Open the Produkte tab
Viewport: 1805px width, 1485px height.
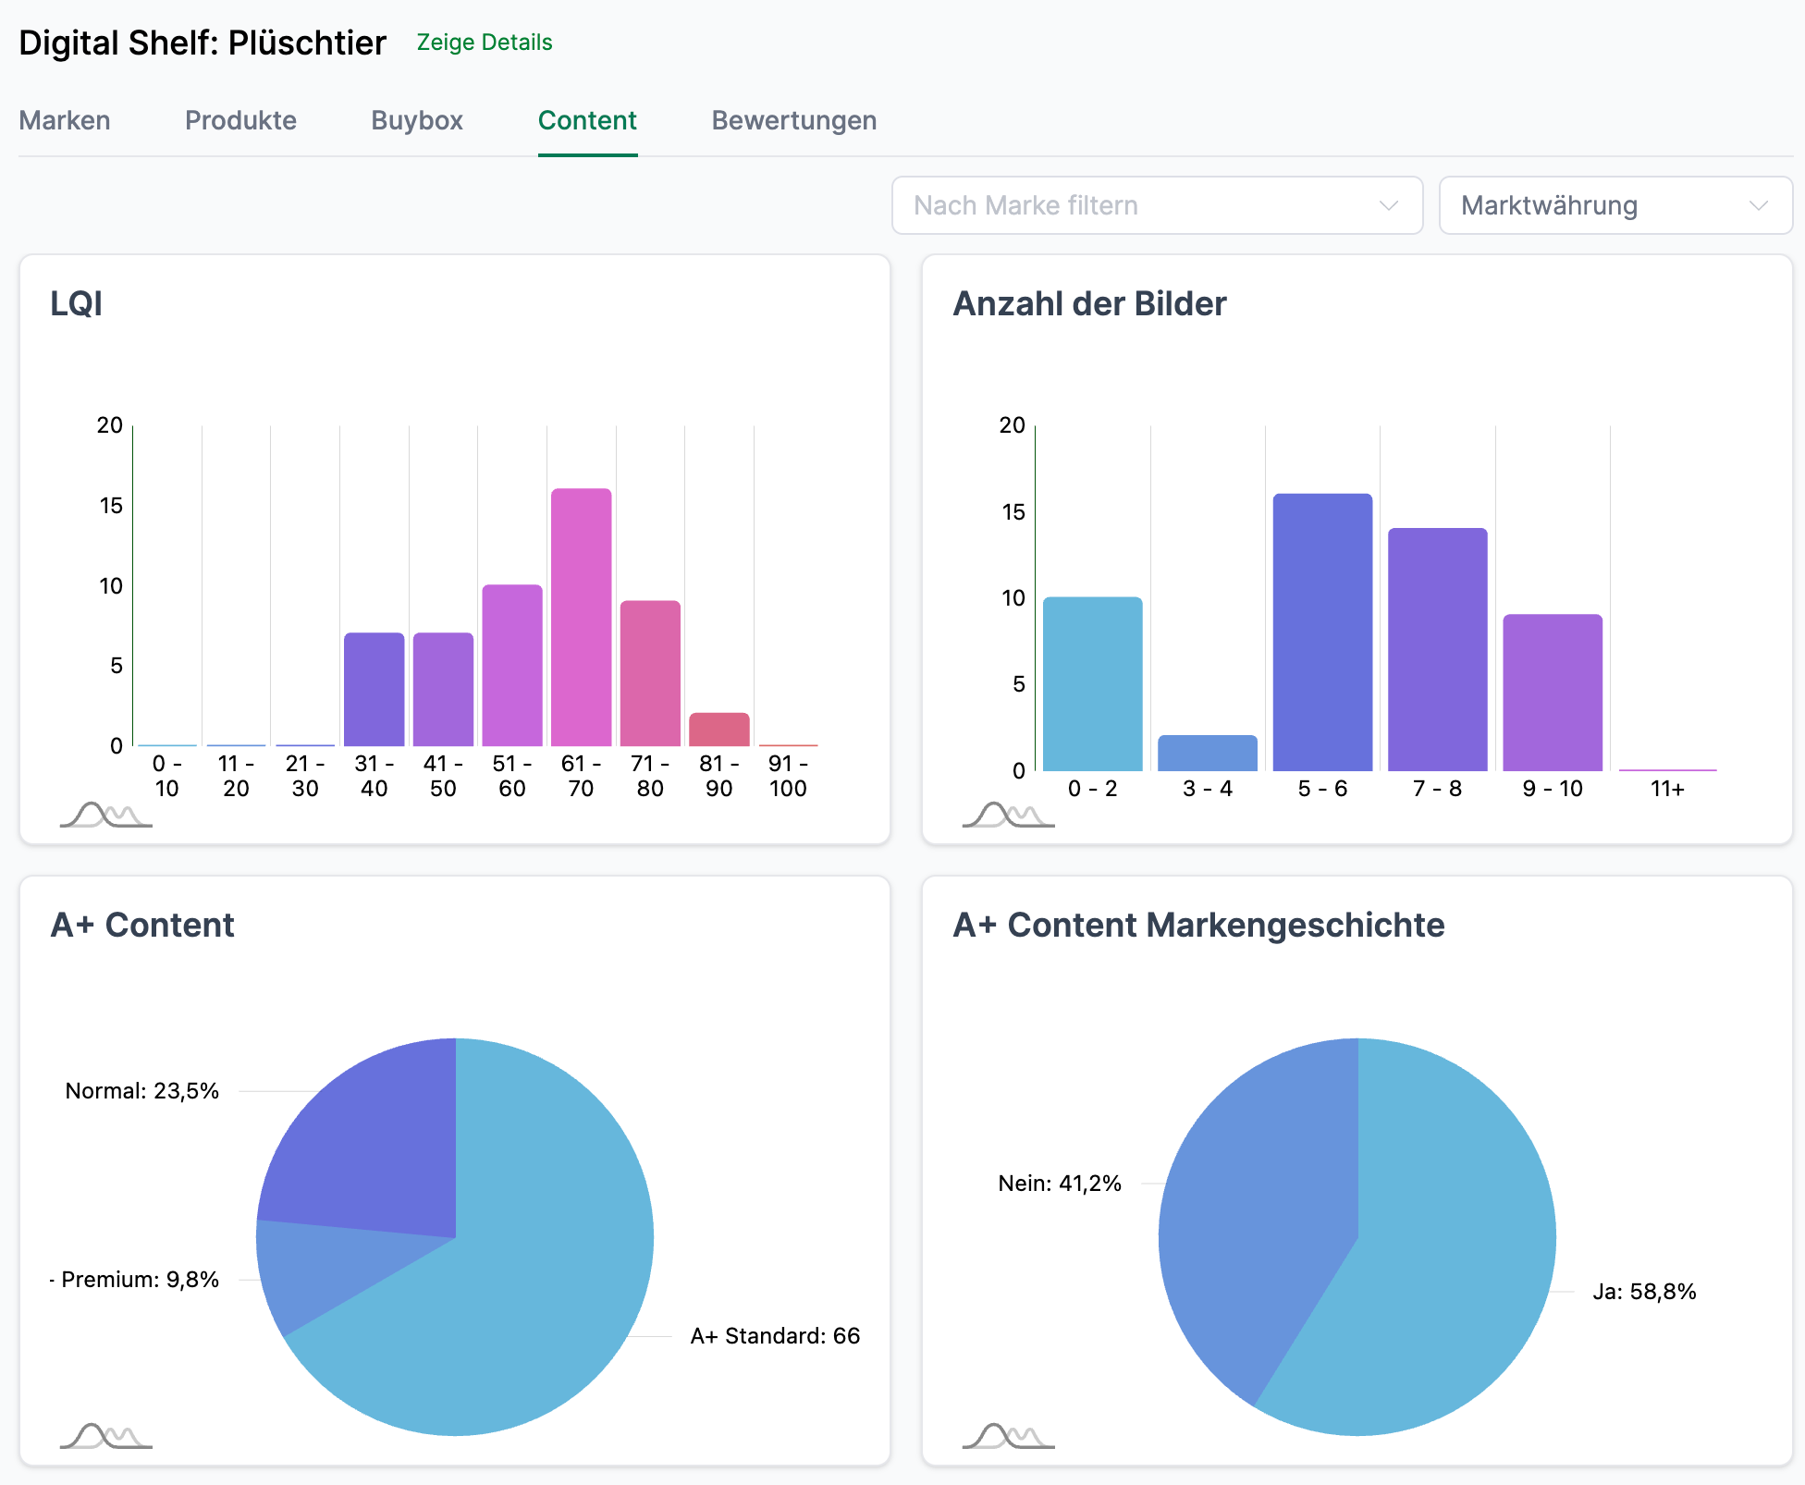tap(240, 120)
